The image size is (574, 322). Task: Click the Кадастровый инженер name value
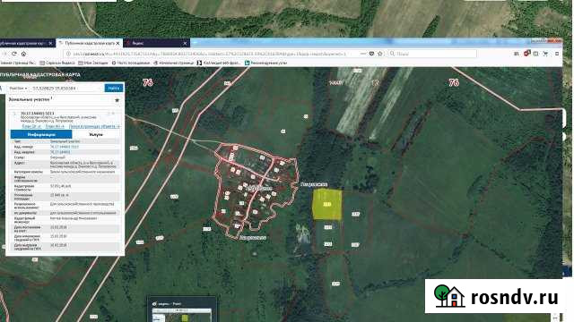pos(74,218)
